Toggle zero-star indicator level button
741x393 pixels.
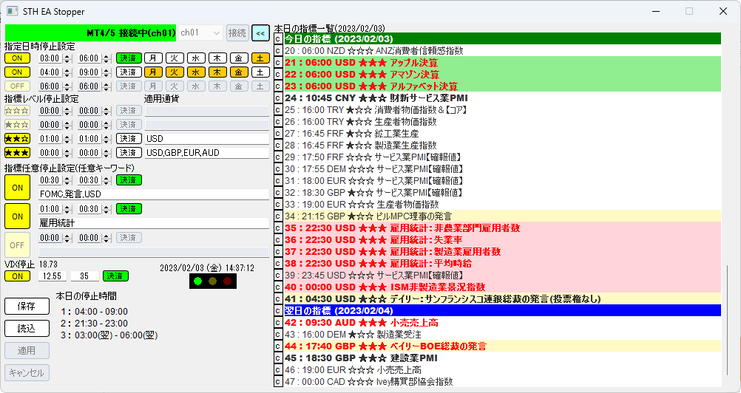[x=18, y=111]
